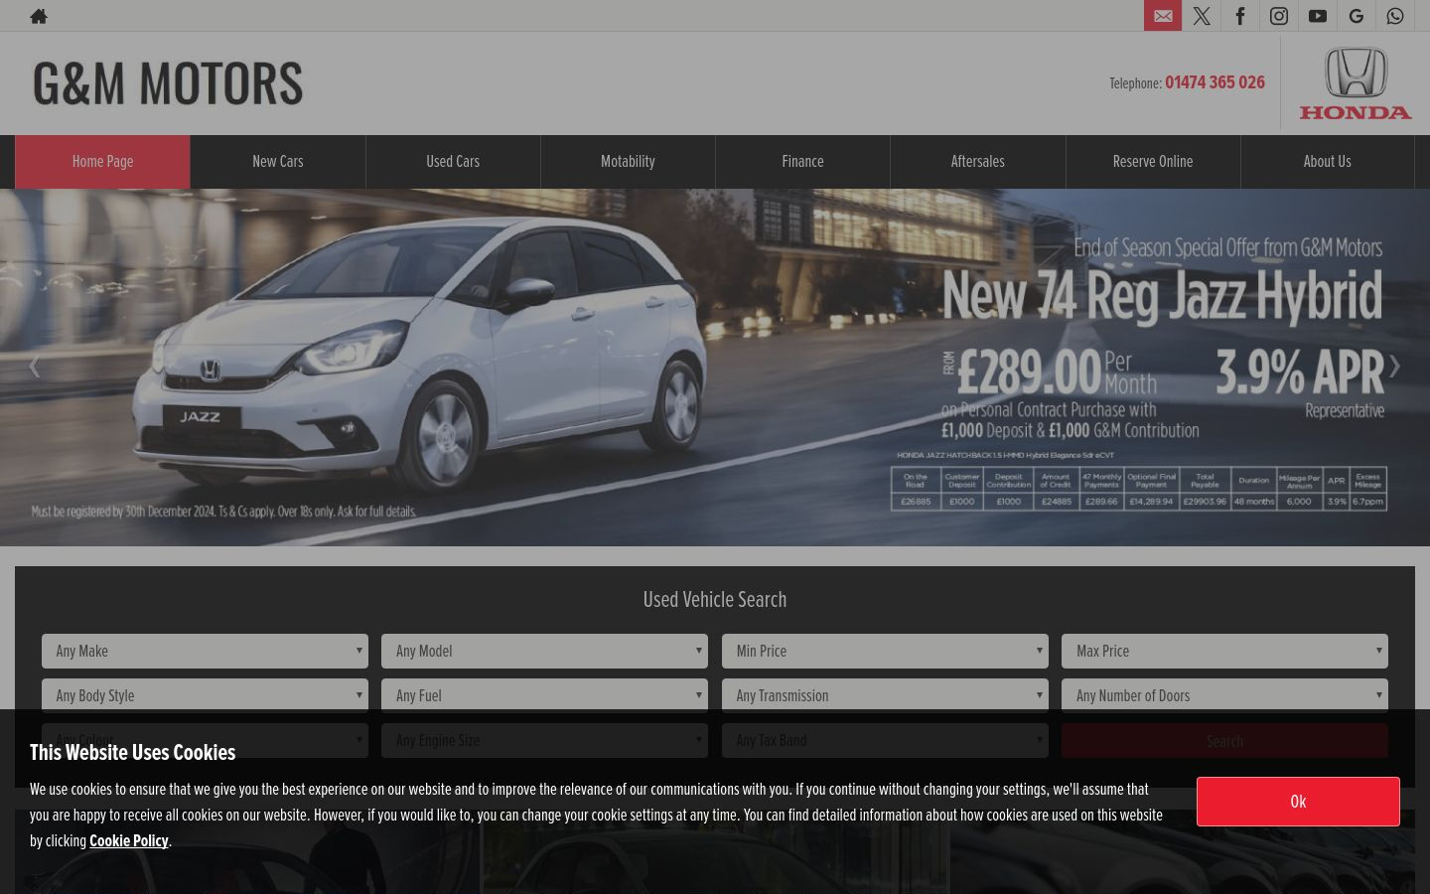Open the YouTube social icon

(x=1318, y=16)
